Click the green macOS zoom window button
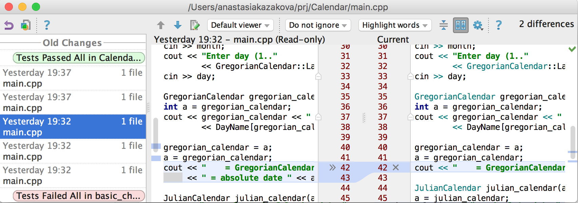The width and height of the screenshot is (578, 203). 36,7
